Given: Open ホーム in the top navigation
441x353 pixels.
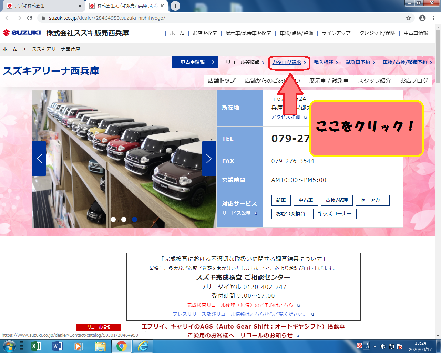Looking at the screenshot, I should (177, 33).
